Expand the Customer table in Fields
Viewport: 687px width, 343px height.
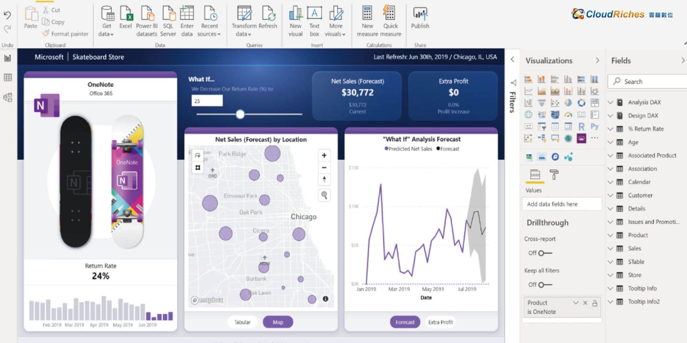(610, 196)
